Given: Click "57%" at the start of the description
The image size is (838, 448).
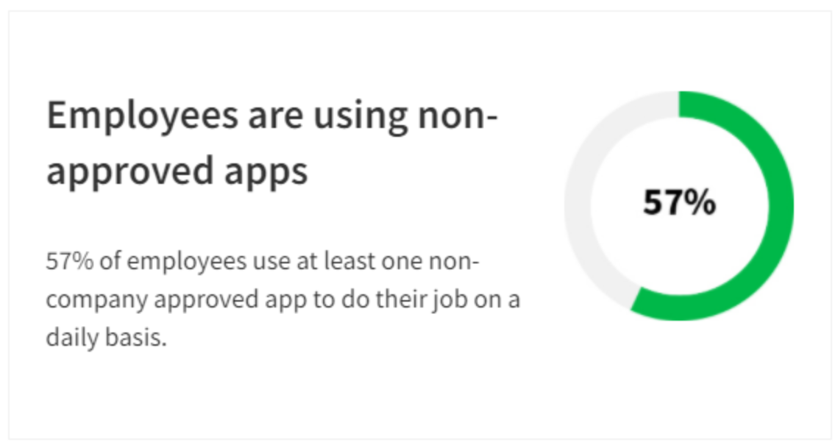Looking at the screenshot, I should coord(69,262).
